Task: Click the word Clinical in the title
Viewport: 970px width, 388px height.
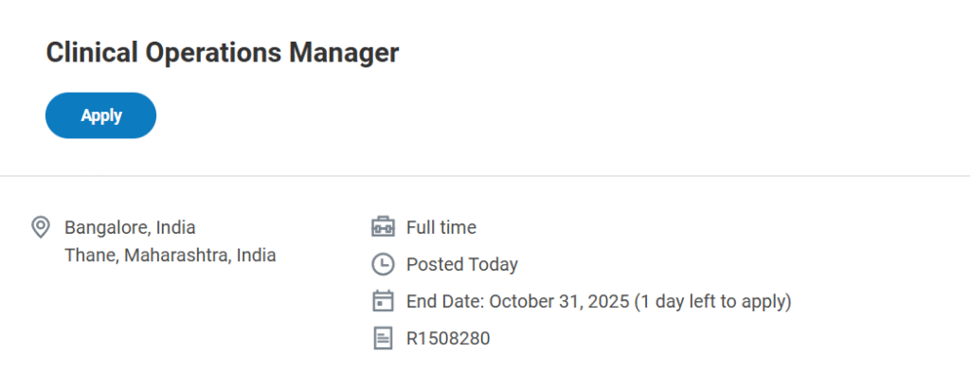Action: (90, 53)
